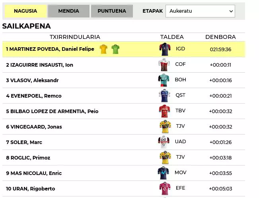Click the COF team jersey icon
This screenshot has width=259, height=198.
[164, 65]
